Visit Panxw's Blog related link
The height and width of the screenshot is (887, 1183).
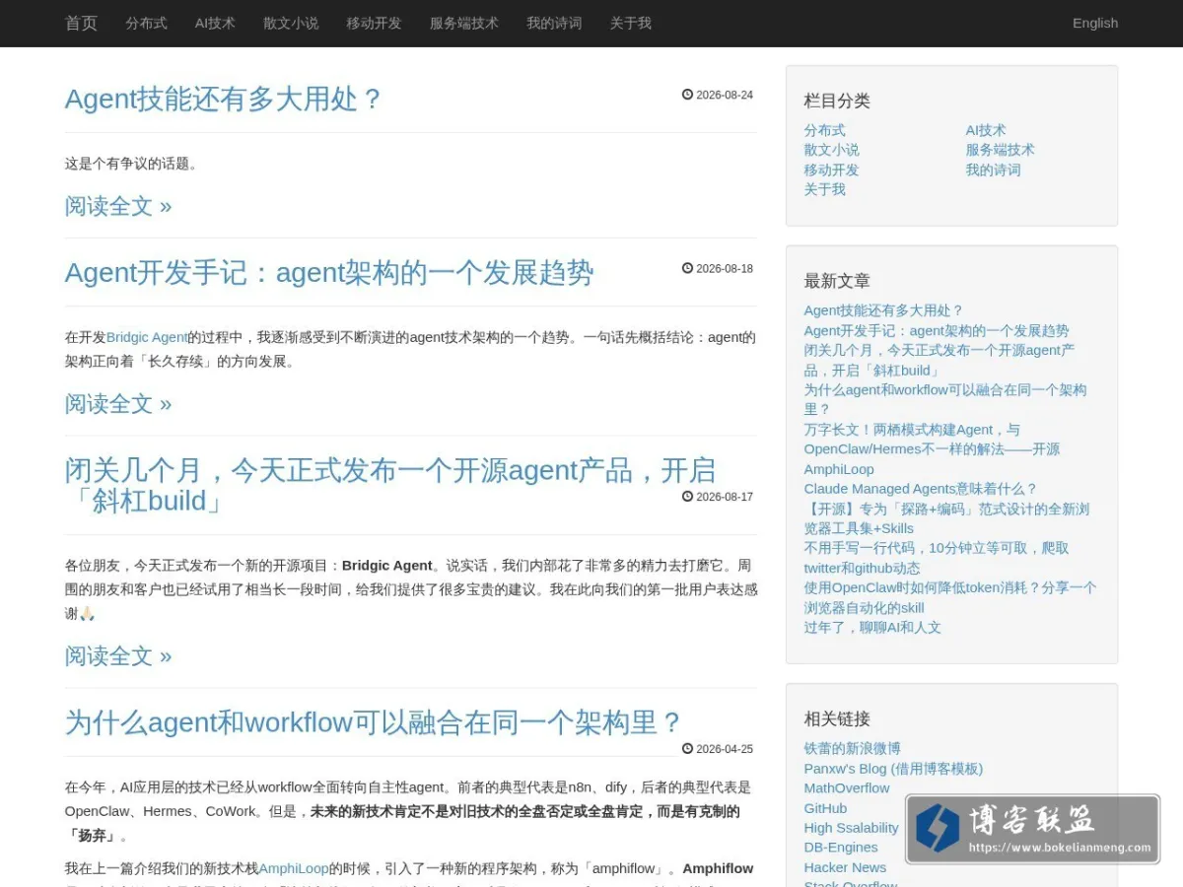tap(893, 769)
